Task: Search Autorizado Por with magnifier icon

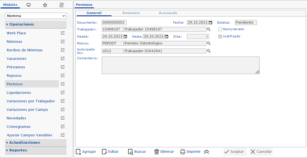Action: (209, 51)
